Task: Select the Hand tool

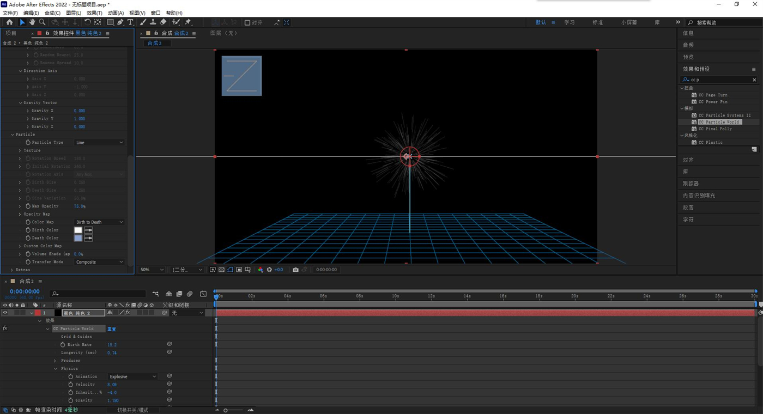Action: tap(32, 22)
